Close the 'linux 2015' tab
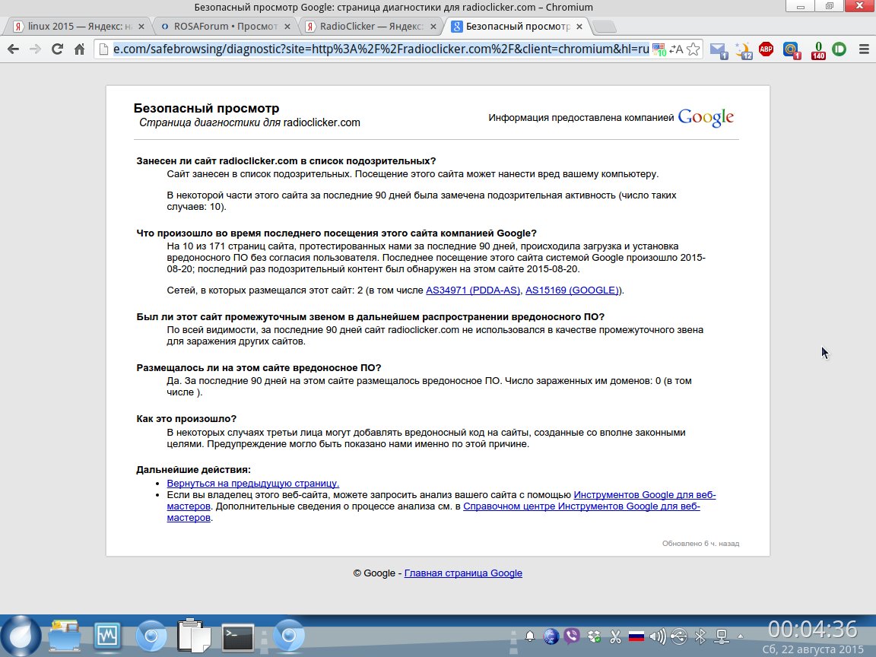Screen dimensions: 876x657 pos(141,27)
